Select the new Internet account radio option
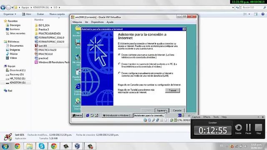The height and width of the screenshot is (150, 267). (119, 55)
